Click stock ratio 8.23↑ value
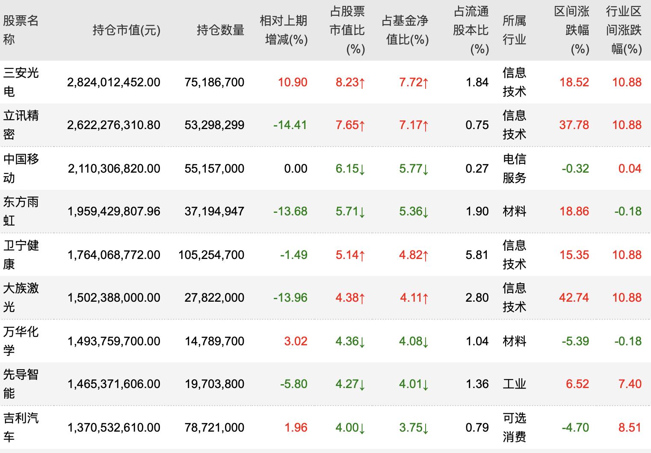Screen dimensions: 651x453 pos(350,82)
